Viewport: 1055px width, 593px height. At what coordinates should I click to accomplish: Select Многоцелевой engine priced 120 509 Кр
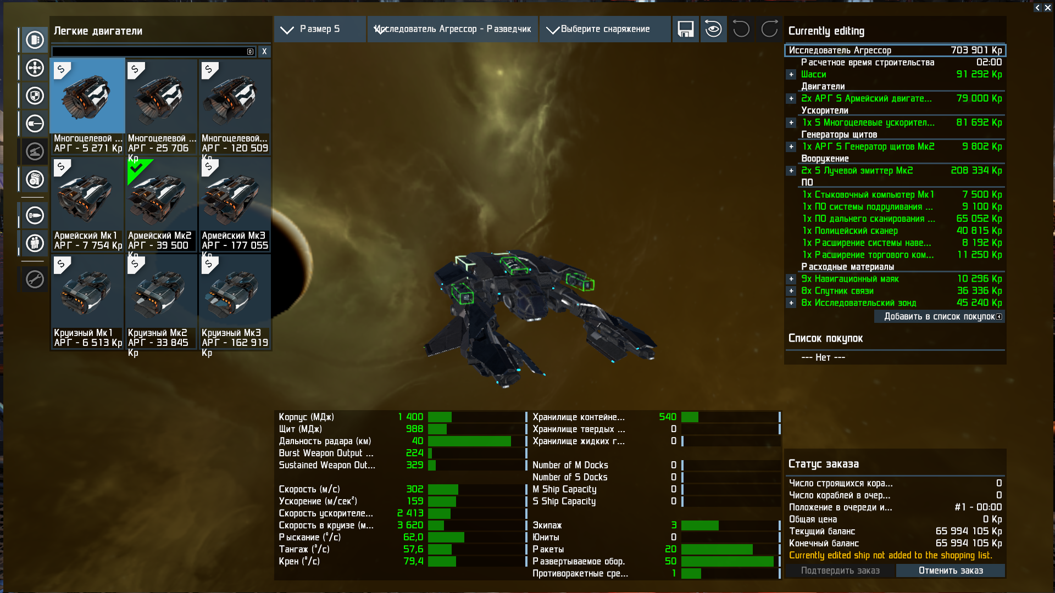point(235,106)
